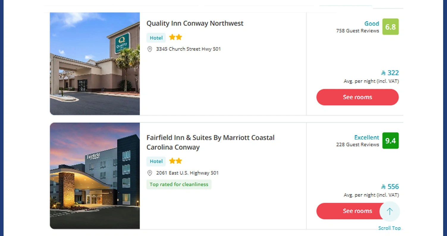Select the Fairfield Inn & Suites heading
Viewport: 447px width, 236px height.
pyautogui.click(x=210, y=142)
